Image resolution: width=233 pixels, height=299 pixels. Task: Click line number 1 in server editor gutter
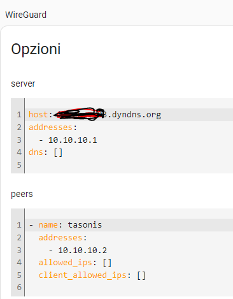tap(19, 115)
